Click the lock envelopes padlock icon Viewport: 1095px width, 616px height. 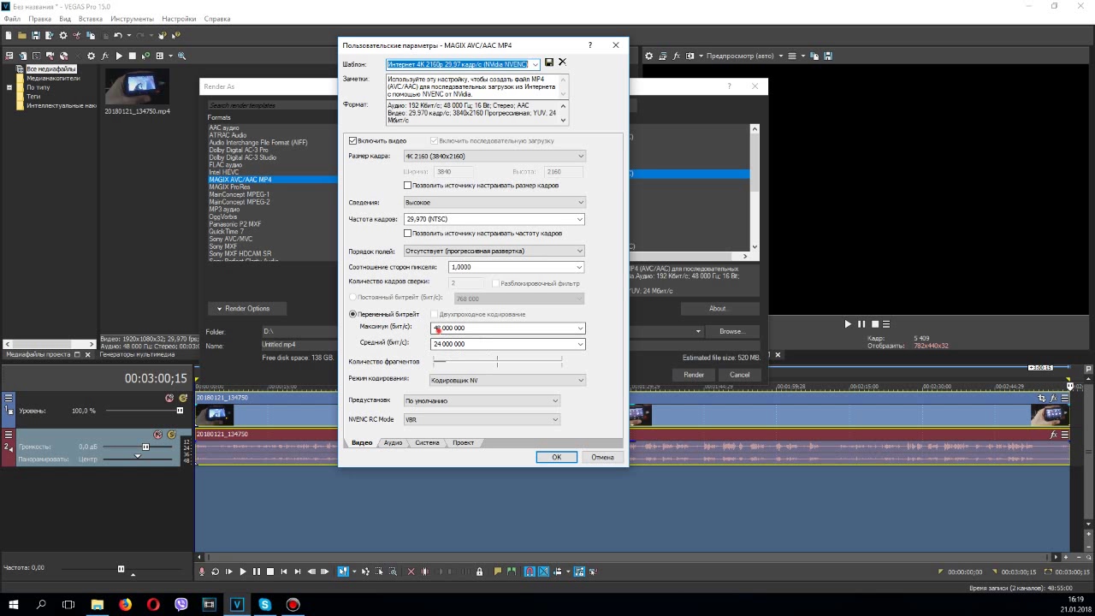[479, 572]
